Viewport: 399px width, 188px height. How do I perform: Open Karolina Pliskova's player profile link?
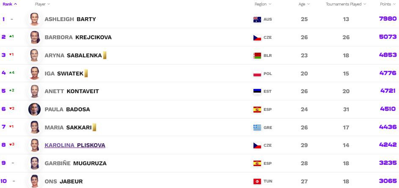tap(75, 145)
